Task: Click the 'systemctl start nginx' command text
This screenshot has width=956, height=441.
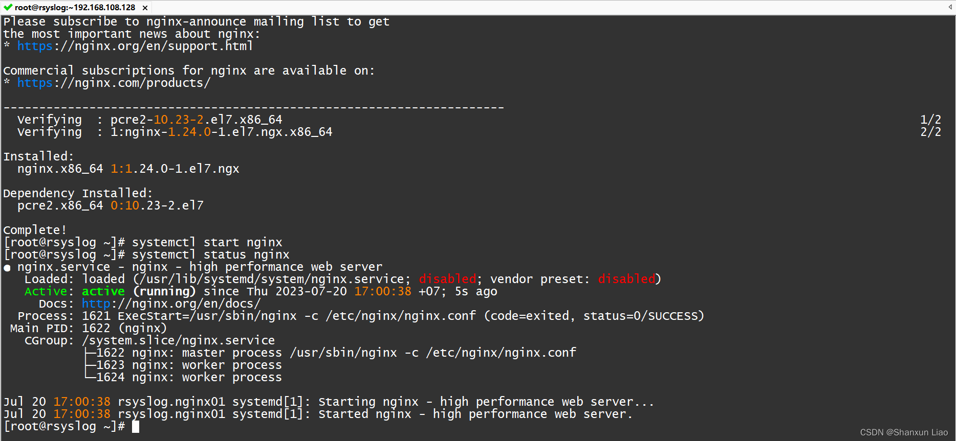Action: point(207,242)
